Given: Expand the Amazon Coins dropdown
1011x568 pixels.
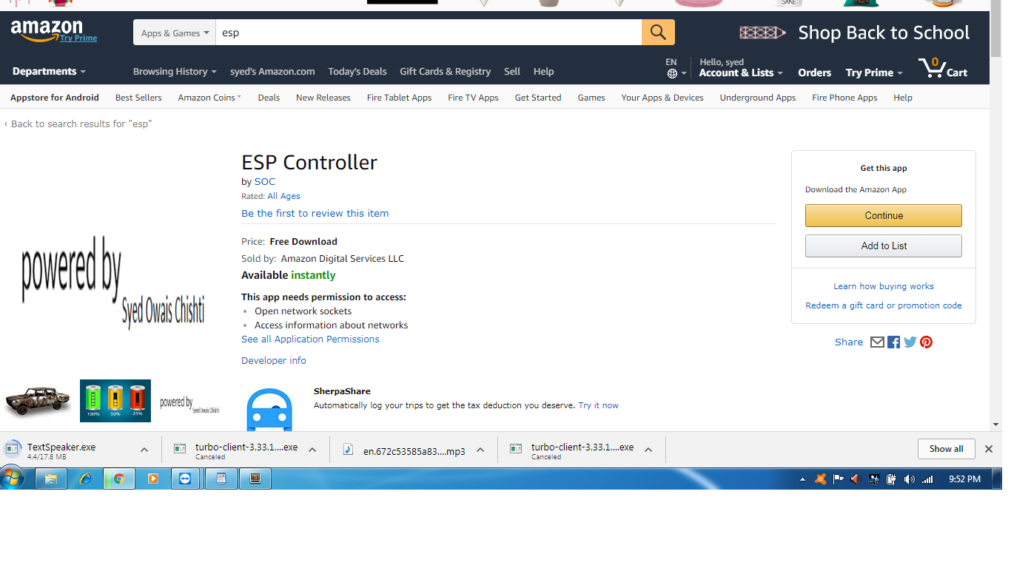Looking at the screenshot, I should (x=209, y=98).
